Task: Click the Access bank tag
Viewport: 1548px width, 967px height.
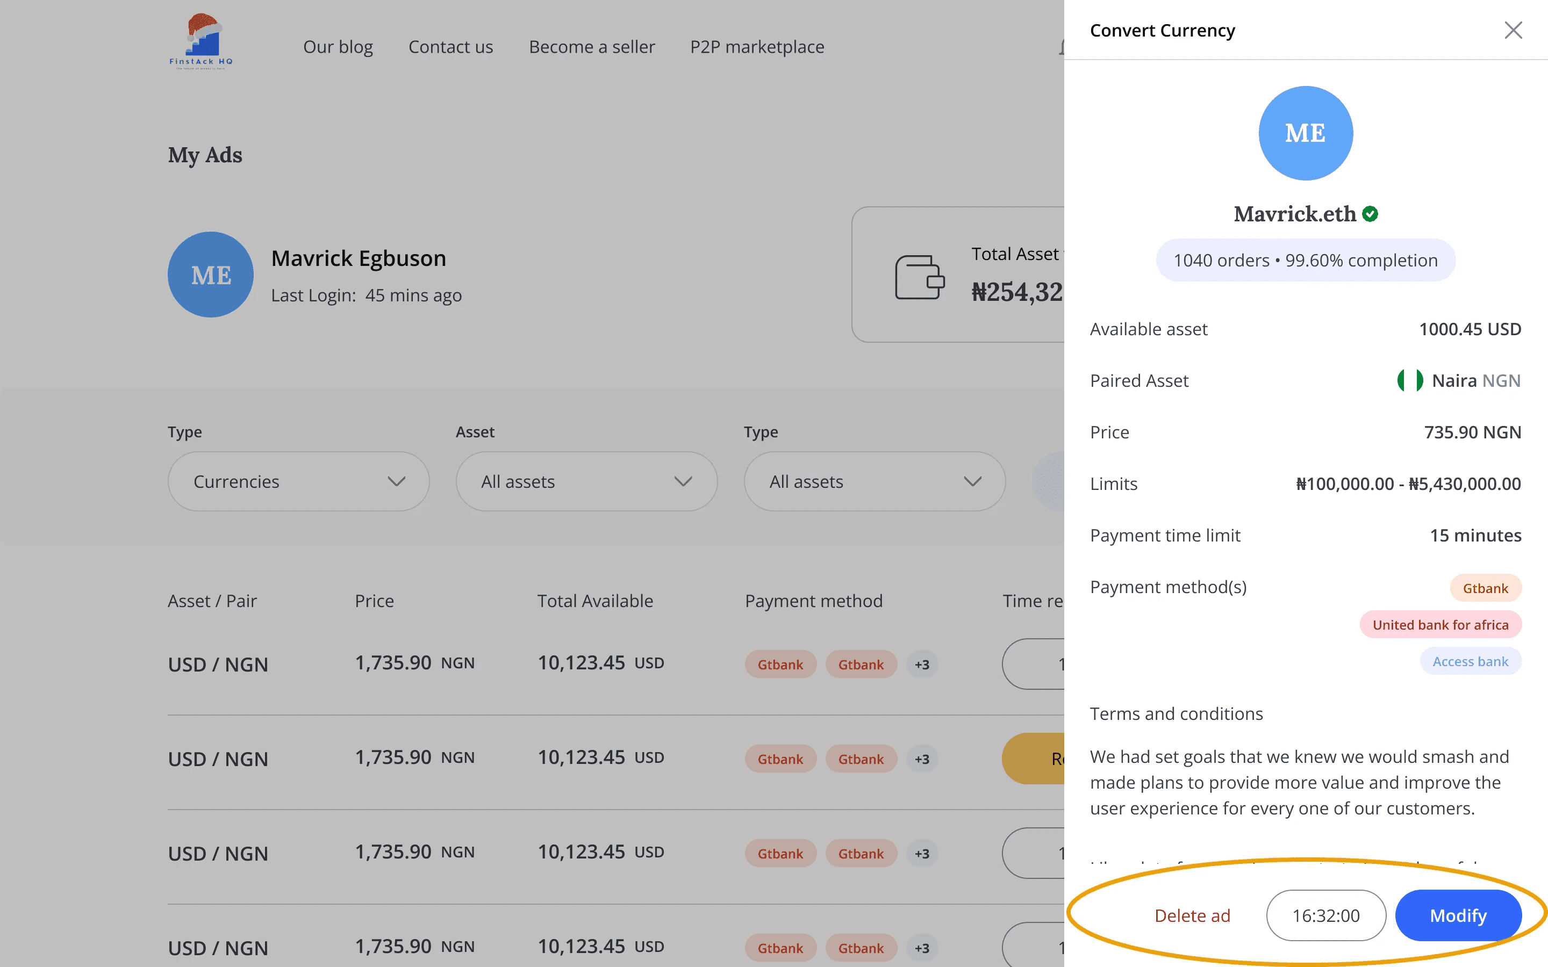Action: point(1471,661)
